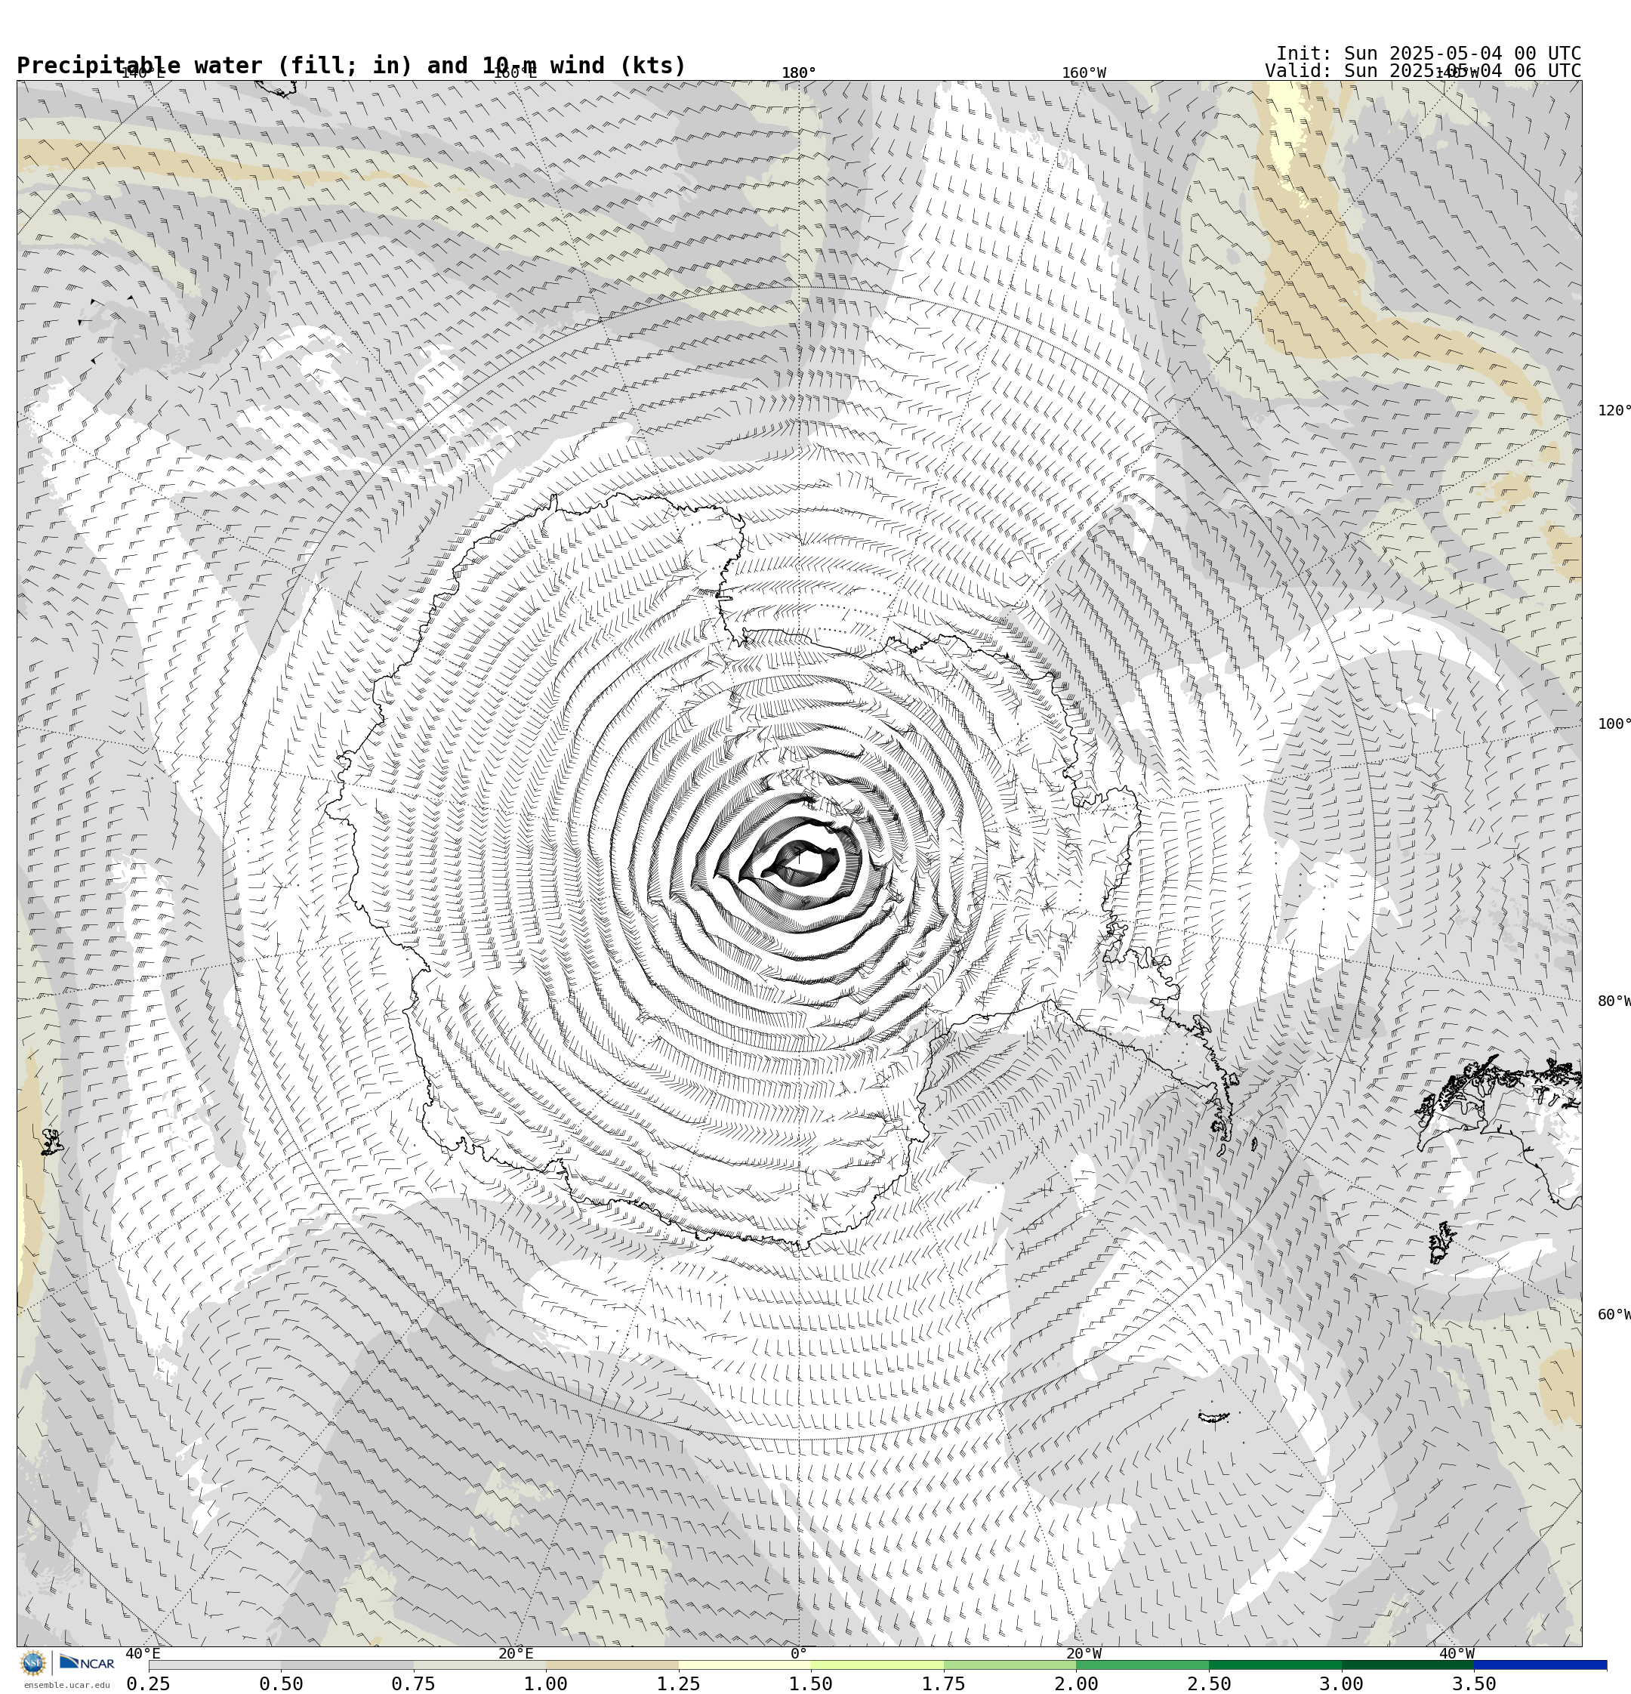The image size is (1631, 1694).
Task: Open the ensemble.ucar.edu link text
Action: coord(66,1684)
